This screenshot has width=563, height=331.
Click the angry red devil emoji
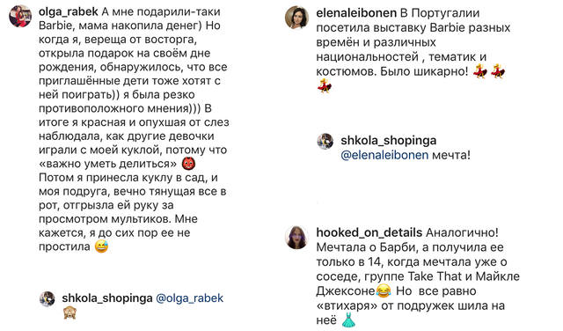188,164
